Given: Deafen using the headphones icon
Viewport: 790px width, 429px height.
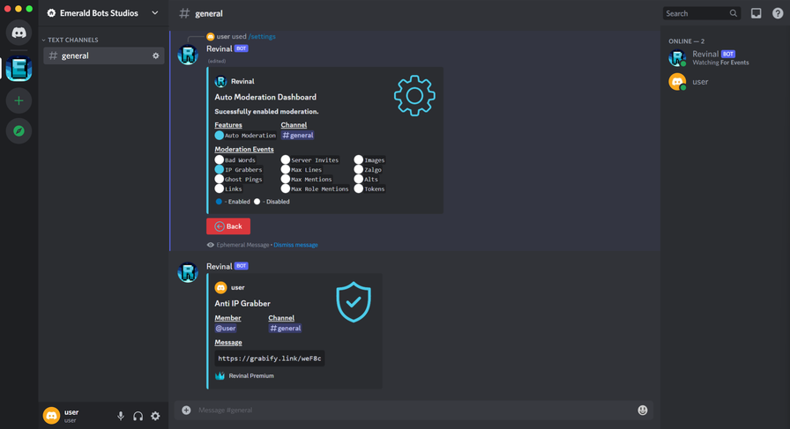Looking at the screenshot, I should [138, 416].
